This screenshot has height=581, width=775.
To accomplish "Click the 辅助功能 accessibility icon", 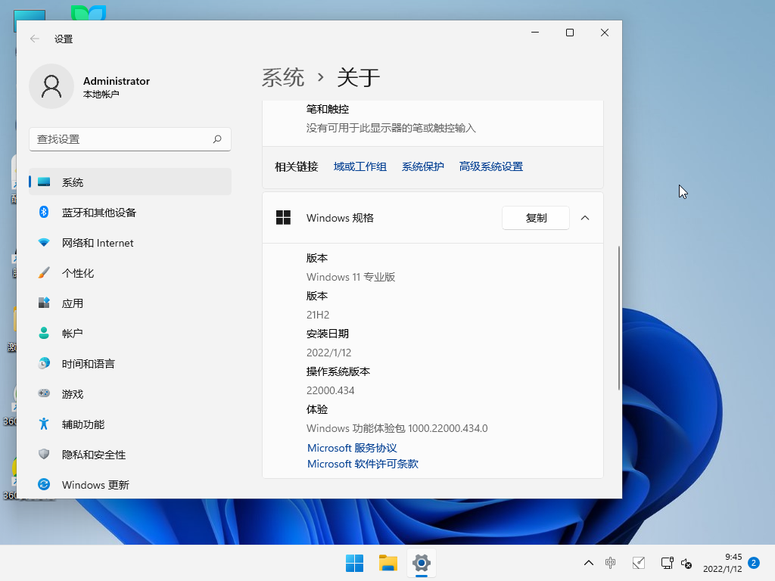I will click(44, 424).
